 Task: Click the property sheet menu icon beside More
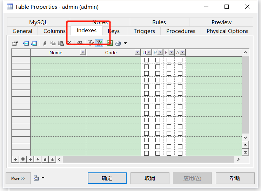(x=36, y=178)
